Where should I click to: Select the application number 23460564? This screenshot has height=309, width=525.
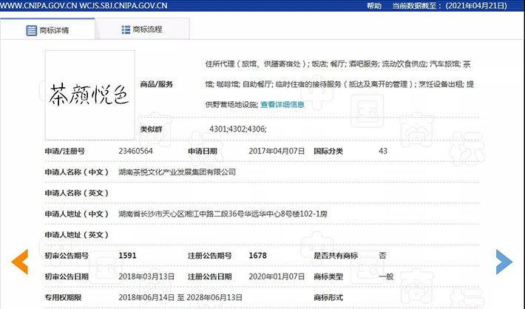point(135,151)
